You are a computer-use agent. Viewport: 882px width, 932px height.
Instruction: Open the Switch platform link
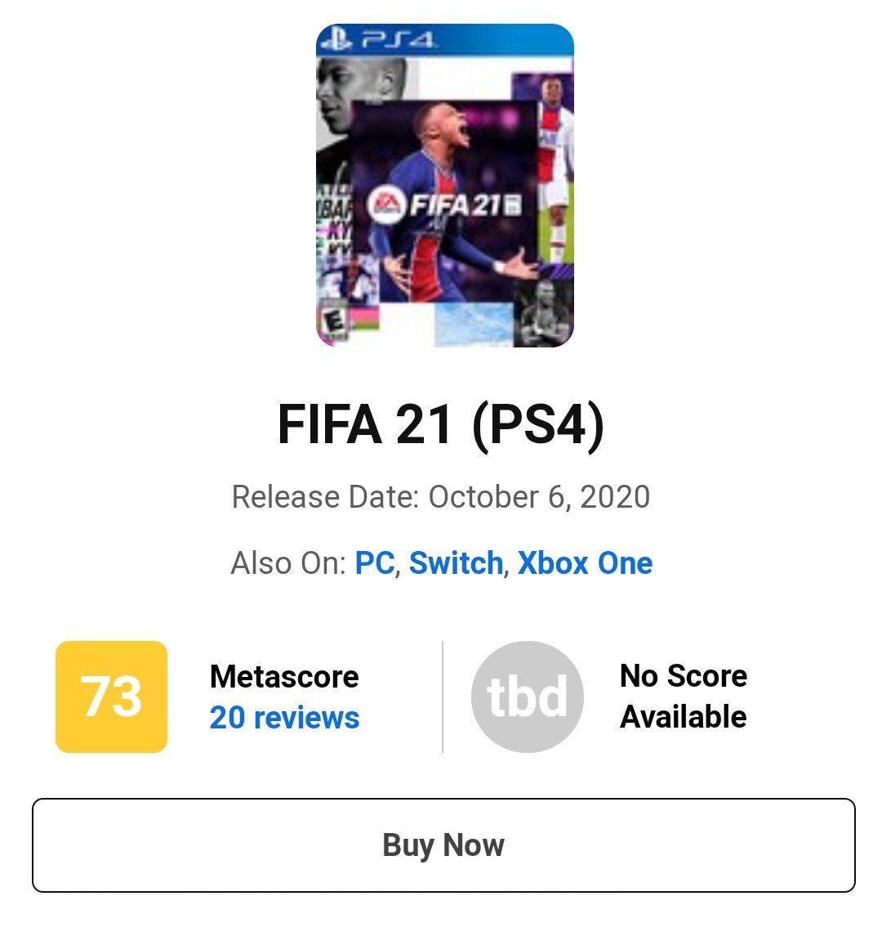(x=457, y=562)
